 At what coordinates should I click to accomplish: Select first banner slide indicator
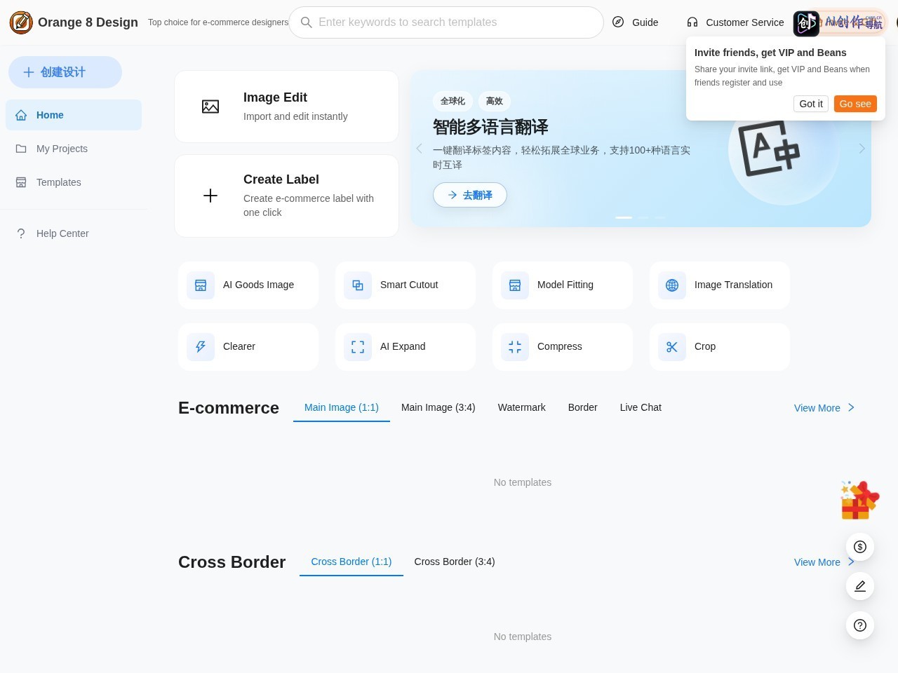click(624, 217)
